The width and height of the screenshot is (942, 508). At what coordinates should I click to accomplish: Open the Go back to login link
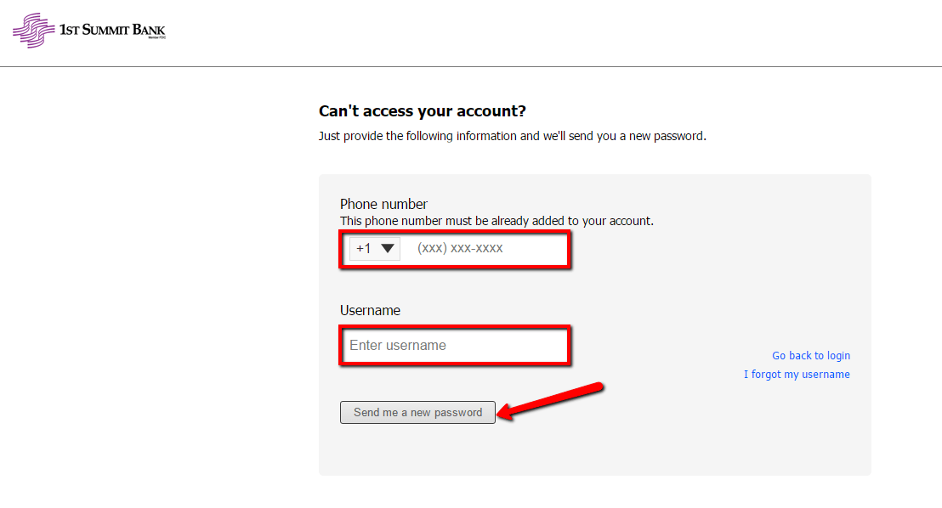point(810,355)
